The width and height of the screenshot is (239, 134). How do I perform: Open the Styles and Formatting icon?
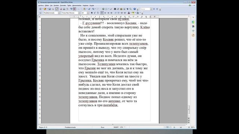(40, 13)
